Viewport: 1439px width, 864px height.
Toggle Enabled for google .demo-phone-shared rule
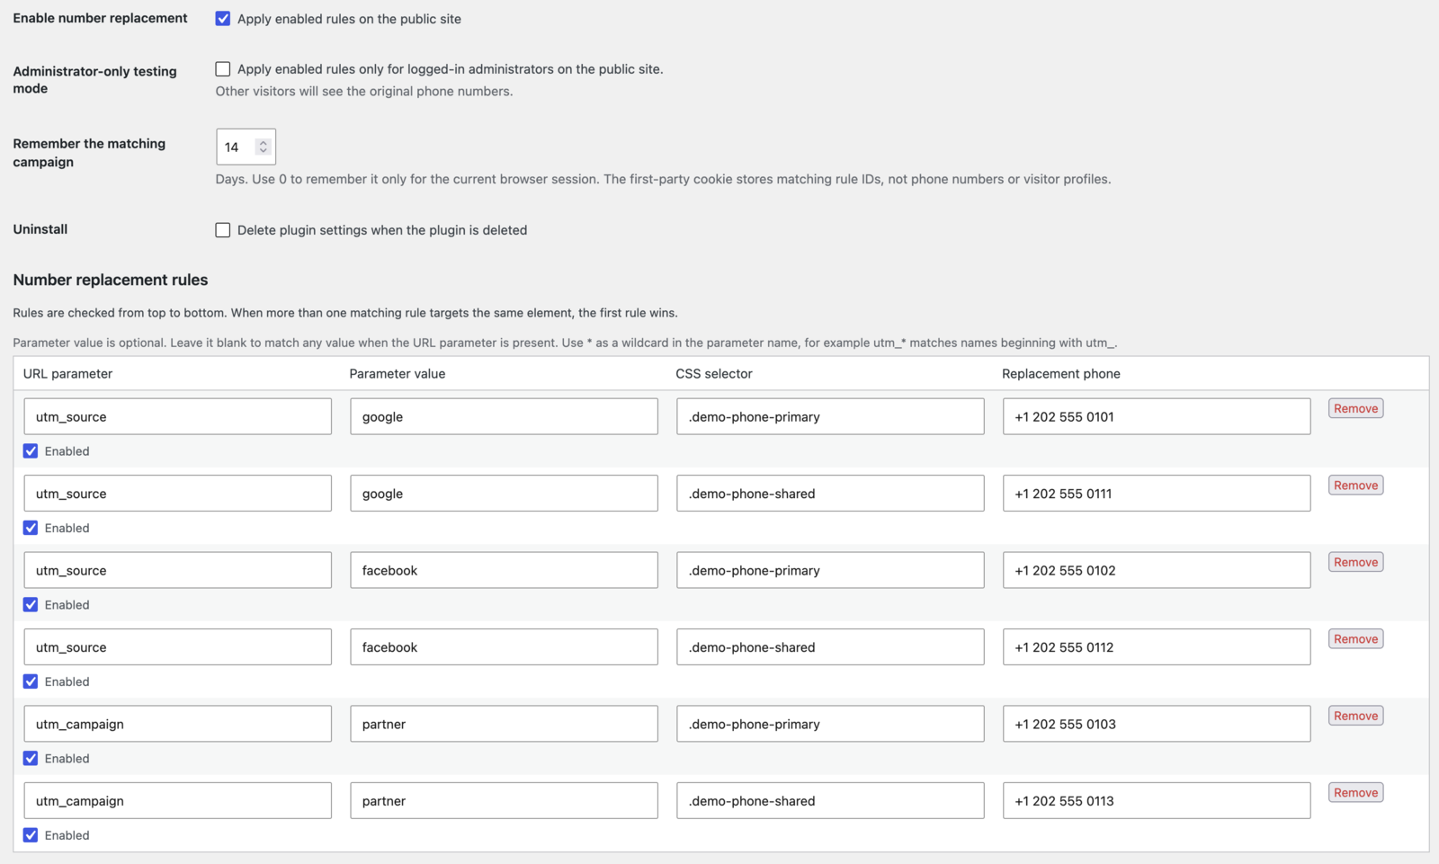click(x=31, y=528)
